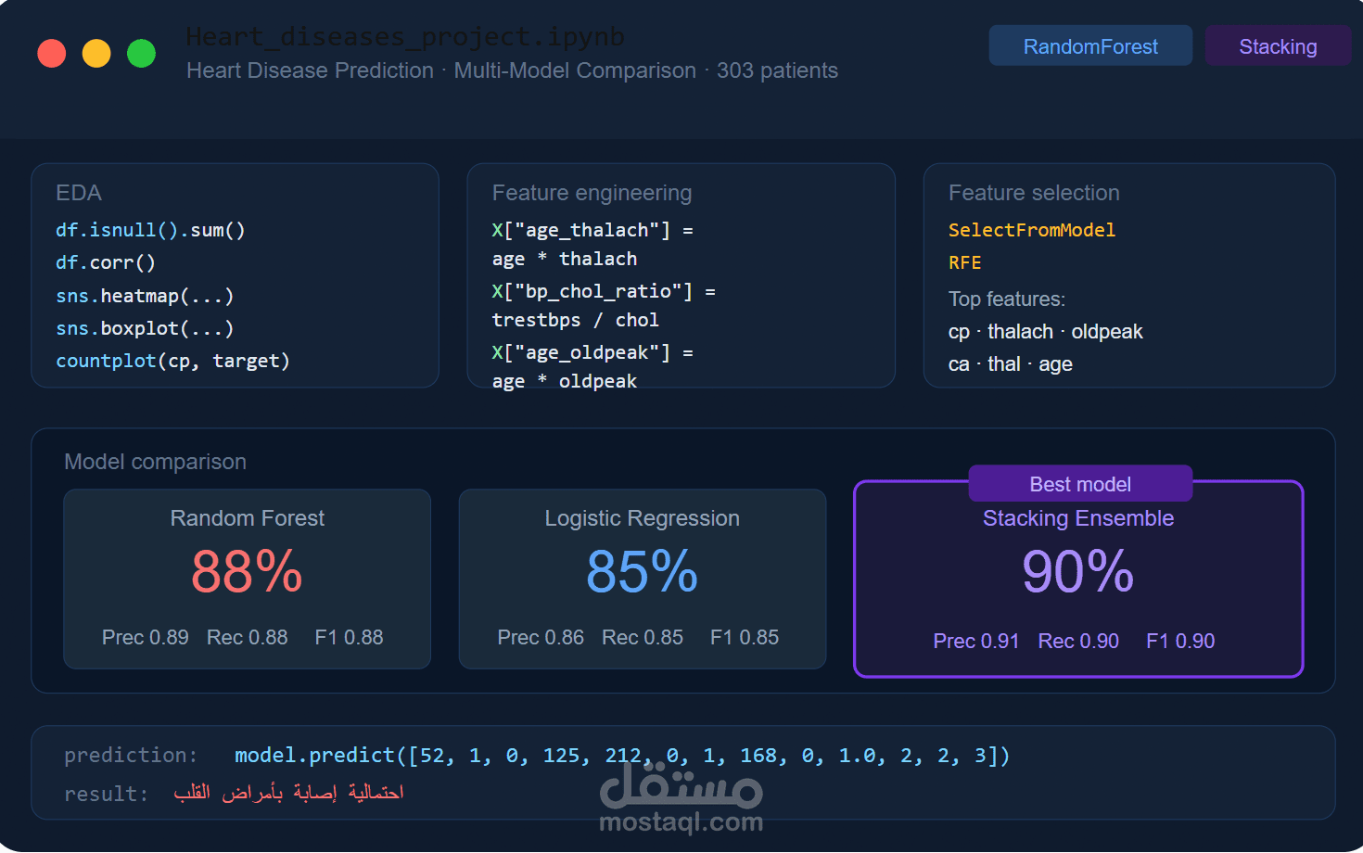
Task: Click F1 0.90 in Stacking Ensemble card
Action: (1180, 642)
